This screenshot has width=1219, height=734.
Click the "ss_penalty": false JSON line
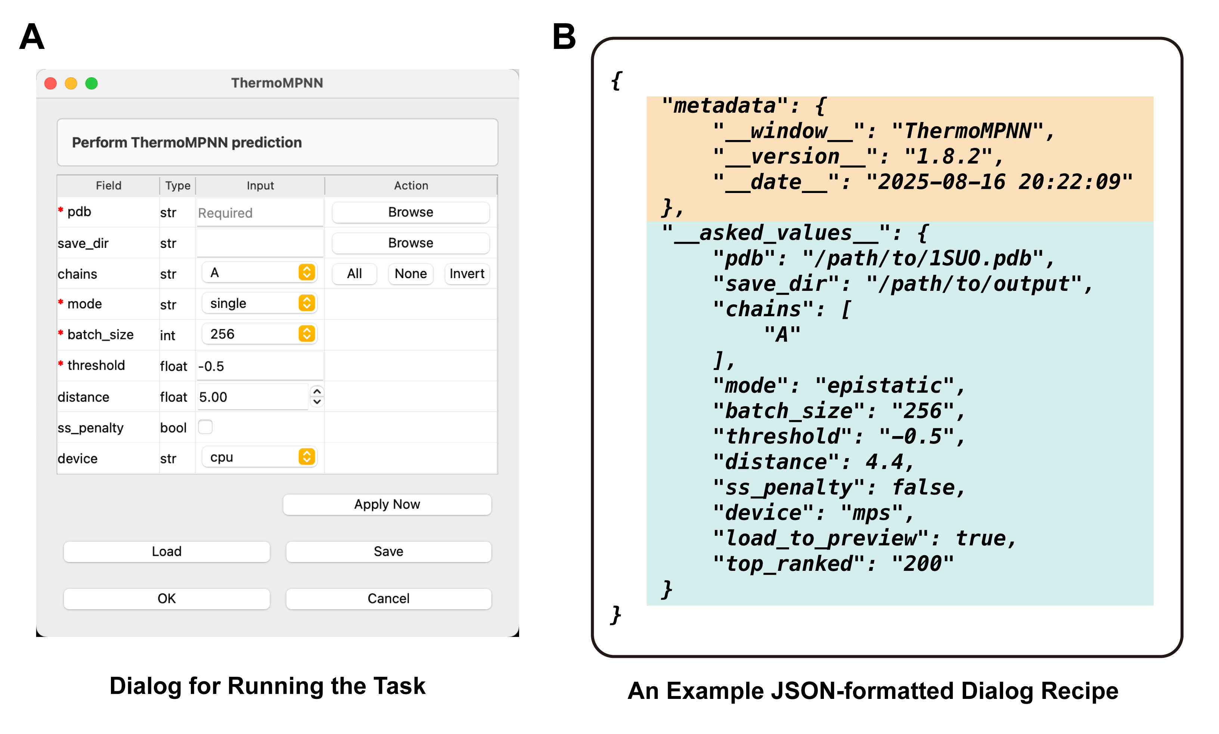click(838, 488)
